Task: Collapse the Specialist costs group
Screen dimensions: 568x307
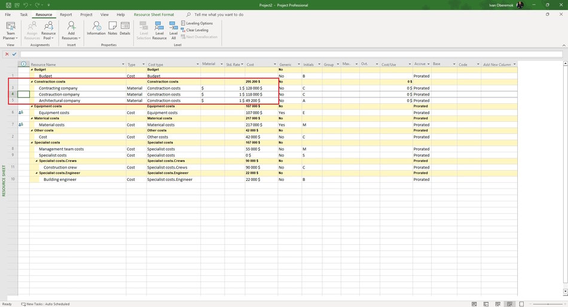Action: pyautogui.click(x=32, y=143)
